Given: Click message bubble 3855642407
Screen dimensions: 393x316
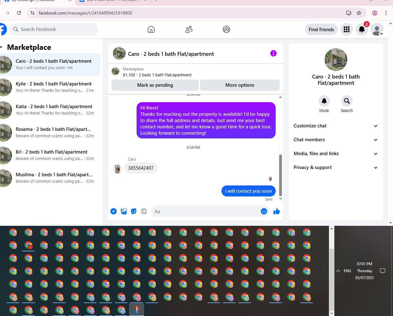Looking at the screenshot, I should click(x=141, y=168).
